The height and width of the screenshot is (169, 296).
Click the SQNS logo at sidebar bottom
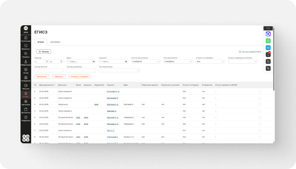[x=26, y=138]
